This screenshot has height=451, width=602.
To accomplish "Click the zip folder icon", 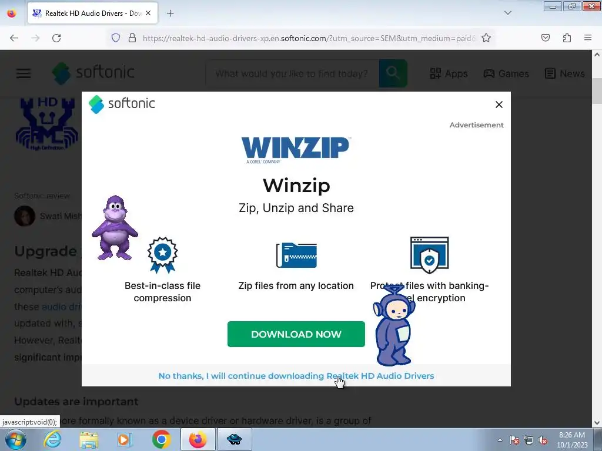I will [x=296, y=255].
